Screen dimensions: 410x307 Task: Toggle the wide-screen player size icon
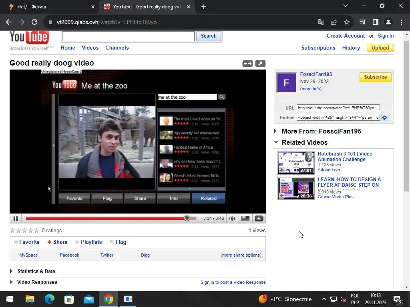(245, 219)
